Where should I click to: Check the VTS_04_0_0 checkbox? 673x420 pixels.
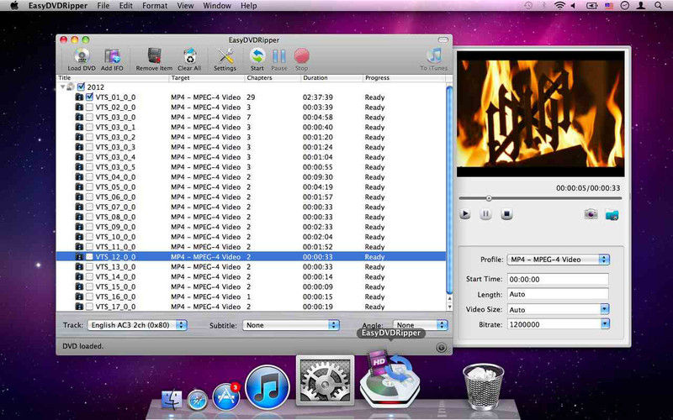[x=89, y=177]
